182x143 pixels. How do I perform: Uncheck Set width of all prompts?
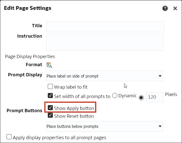[50, 96]
